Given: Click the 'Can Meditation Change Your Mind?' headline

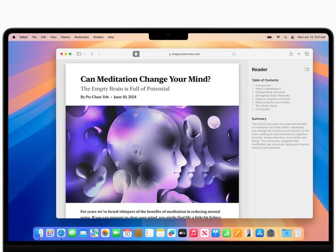Looking at the screenshot, I should pyautogui.click(x=145, y=79).
